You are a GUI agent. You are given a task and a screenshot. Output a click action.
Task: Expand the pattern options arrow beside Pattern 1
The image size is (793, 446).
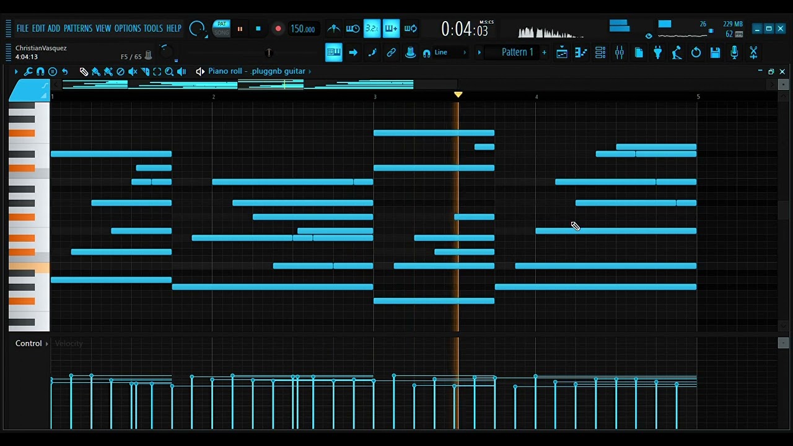click(479, 53)
